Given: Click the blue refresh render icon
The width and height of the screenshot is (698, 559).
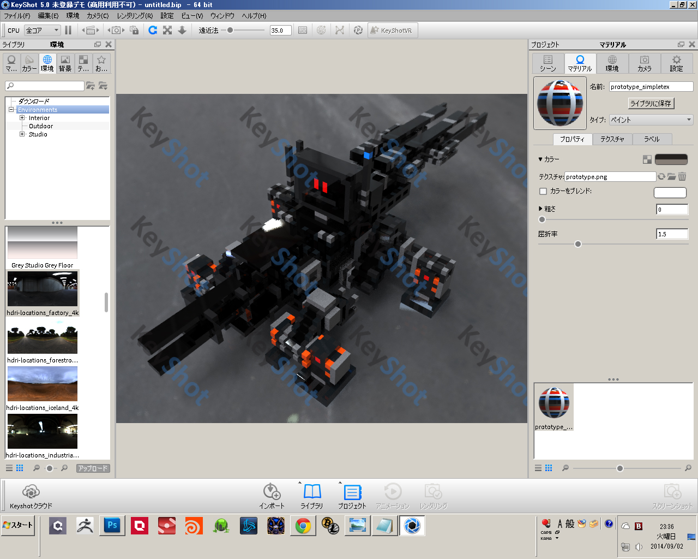Looking at the screenshot, I should [153, 31].
